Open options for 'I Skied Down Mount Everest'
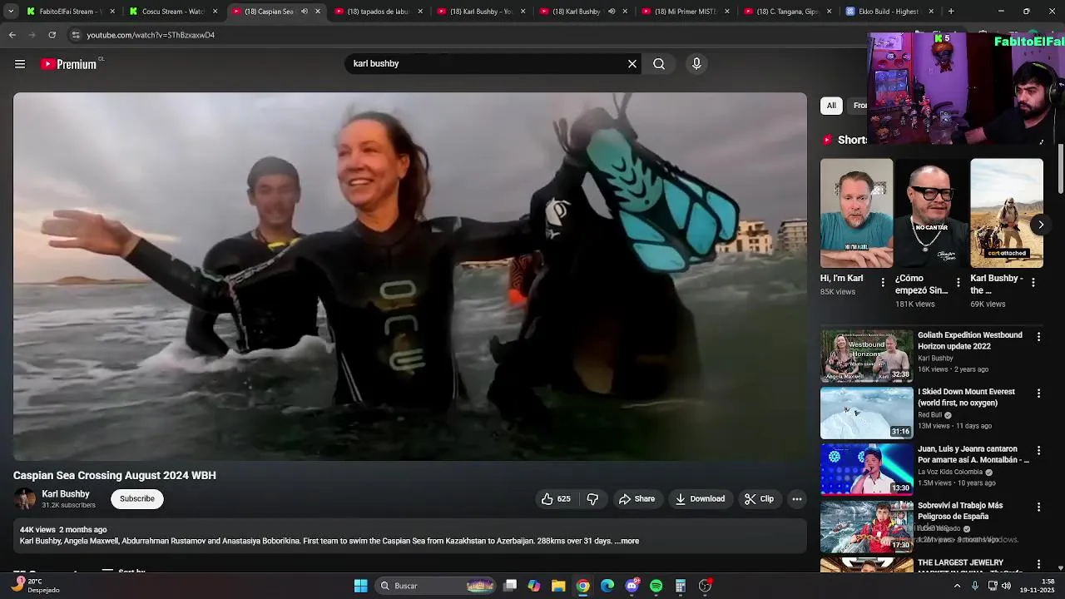The image size is (1065, 599). (x=1038, y=394)
